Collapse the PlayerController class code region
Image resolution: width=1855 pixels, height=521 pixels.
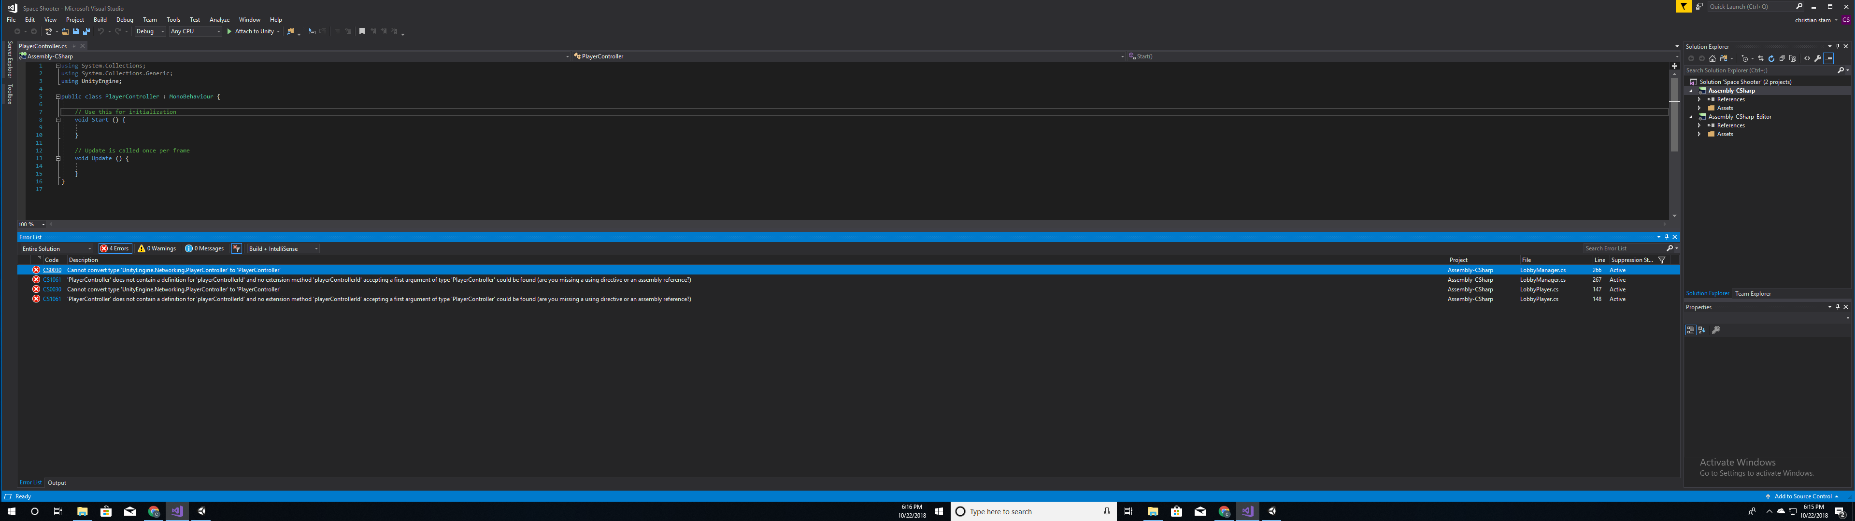point(57,96)
